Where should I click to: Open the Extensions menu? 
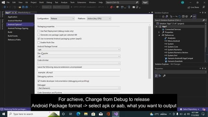point(82,2)
